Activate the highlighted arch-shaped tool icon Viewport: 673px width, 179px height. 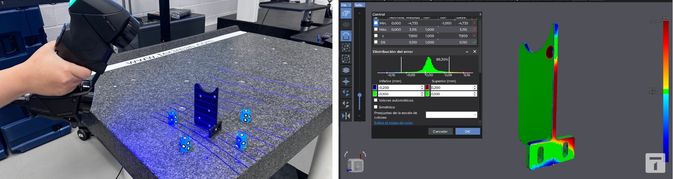[346, 36]
